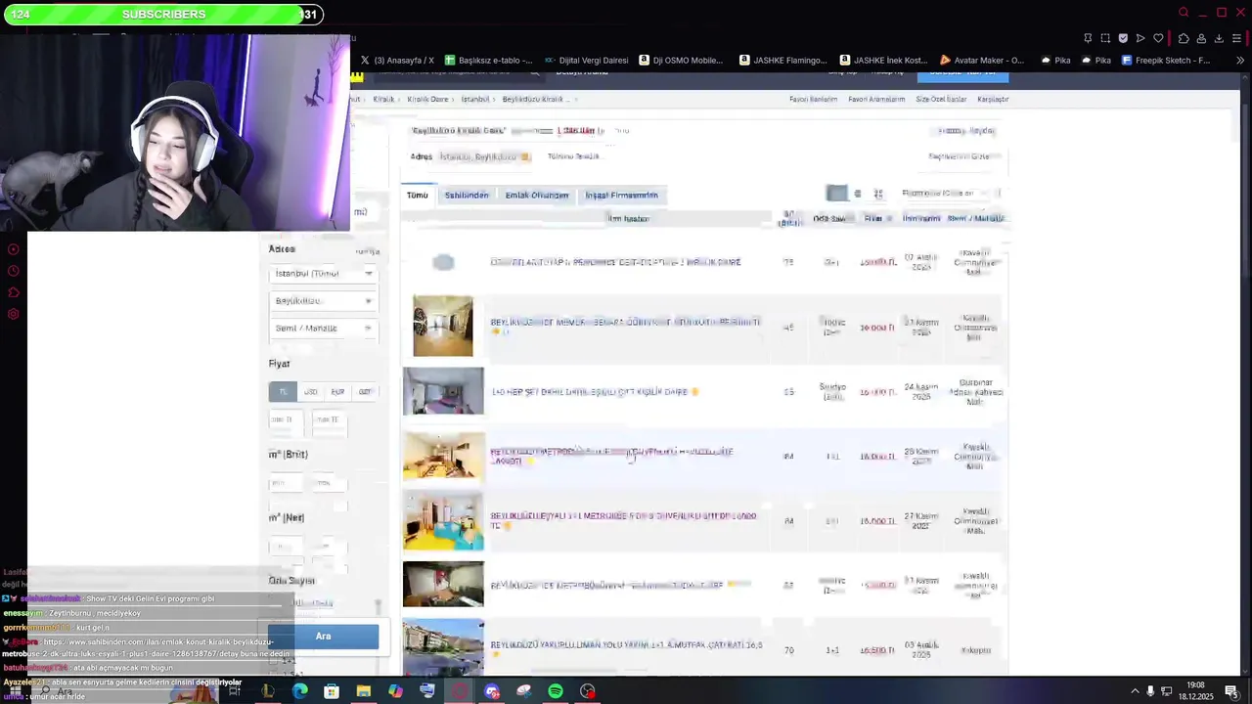Click the İstanbul breadcrumb
The image size is (1252, 704).
tap(475, 99)
